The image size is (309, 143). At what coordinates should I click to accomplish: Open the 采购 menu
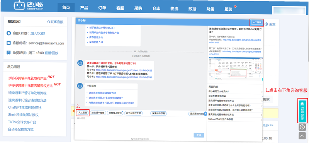[138, 8]
